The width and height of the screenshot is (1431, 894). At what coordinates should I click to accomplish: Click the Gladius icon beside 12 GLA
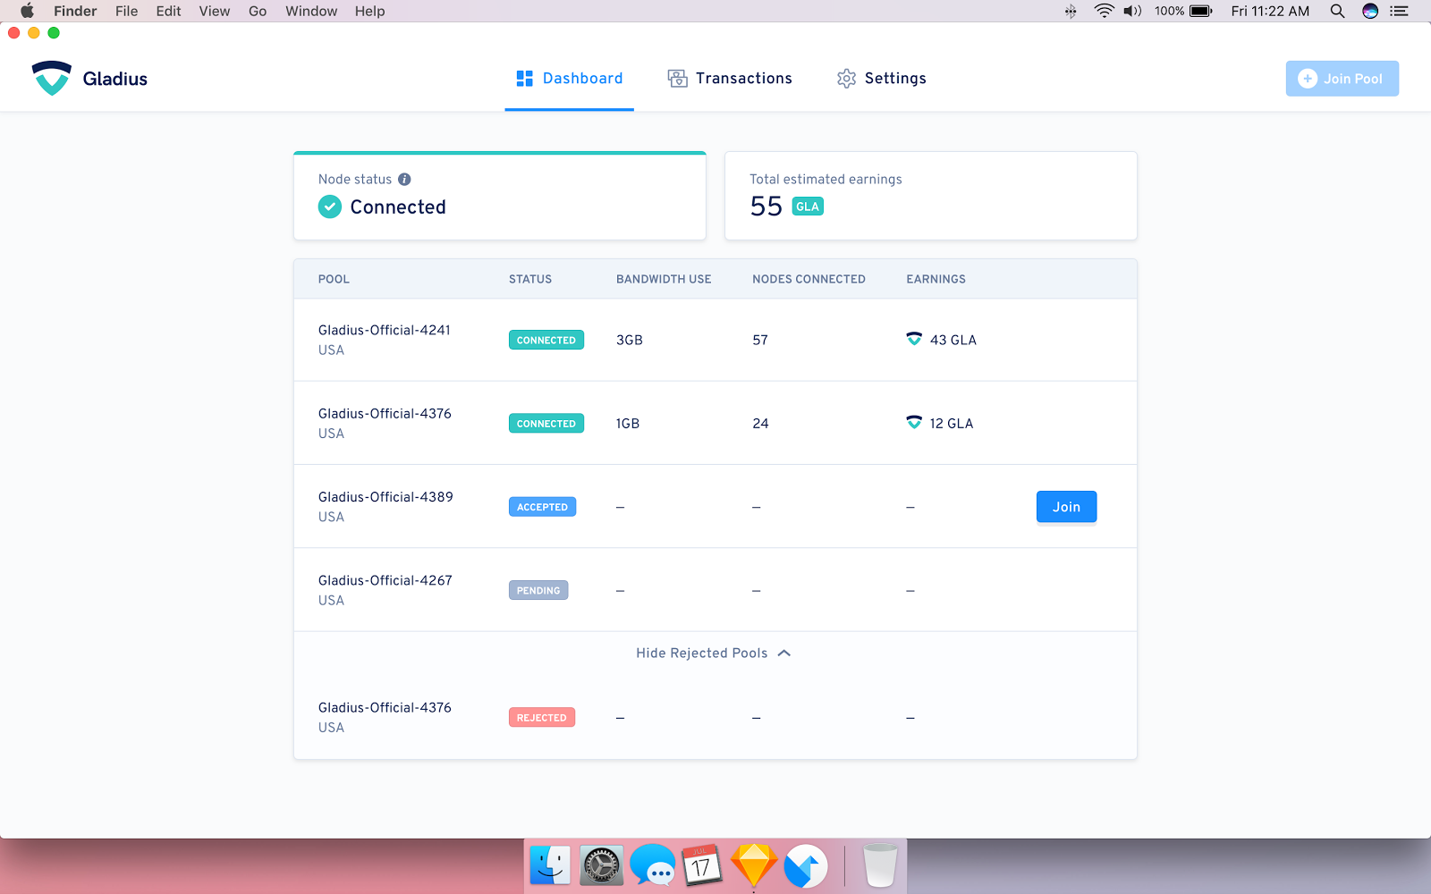914,422
